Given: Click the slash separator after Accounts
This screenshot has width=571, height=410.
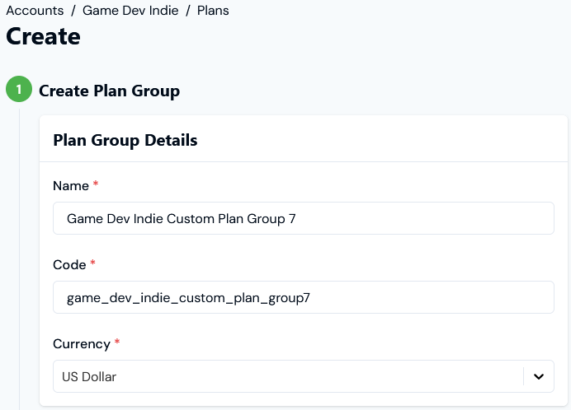Looking at the screenshot, I should [73, 11].
